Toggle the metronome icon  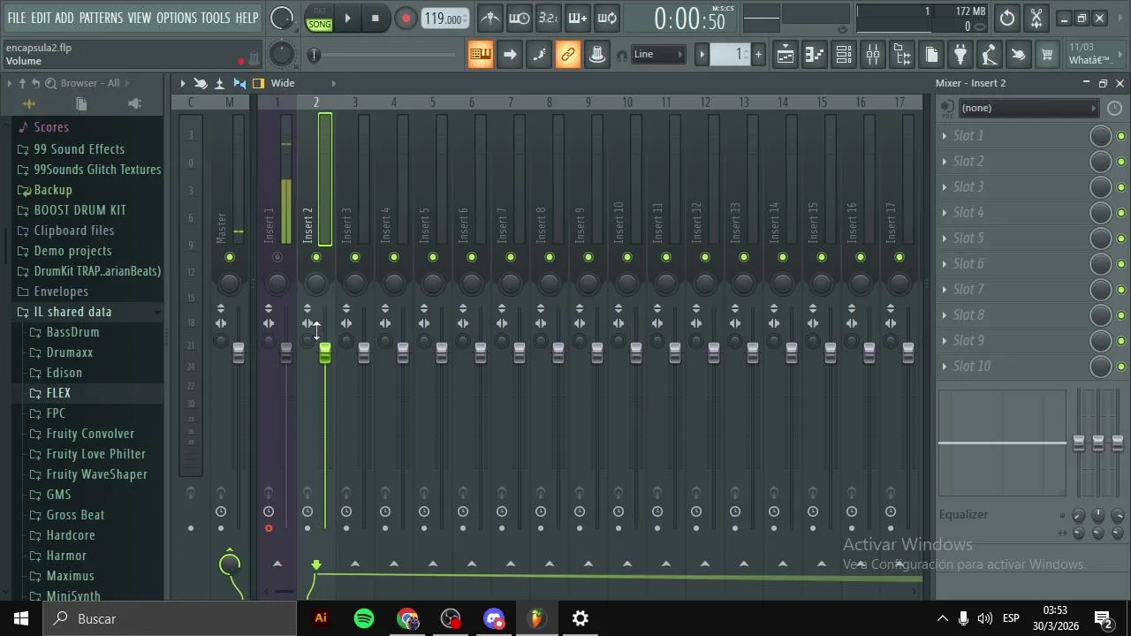click(x=490, y=18)
